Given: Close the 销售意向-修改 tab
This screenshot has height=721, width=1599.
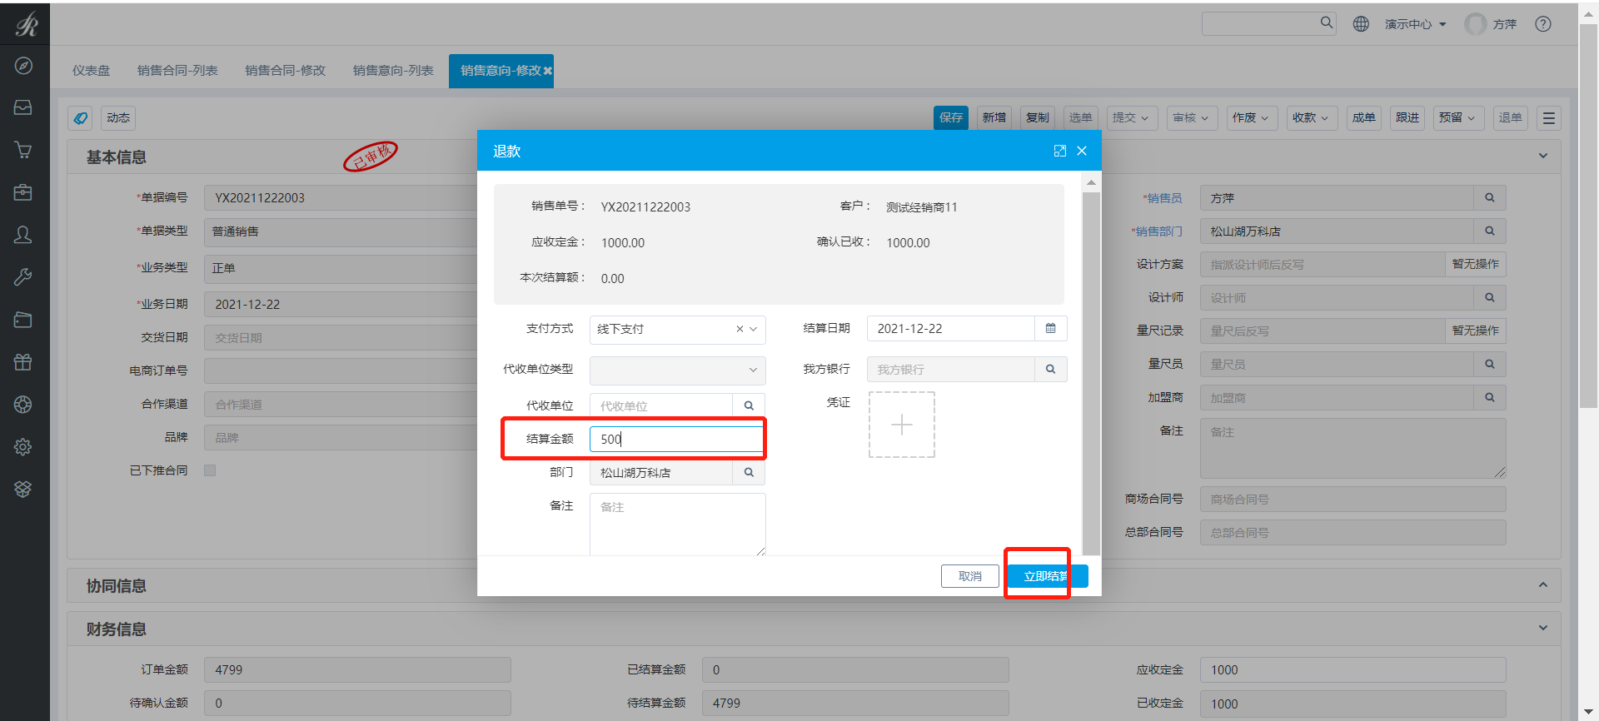Looking at the screenshot, I should coord(547,72).
